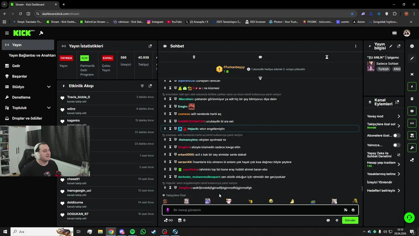
Task: Open Yasaklanmış kelimeler options
Action: click(x=384, y=174)
